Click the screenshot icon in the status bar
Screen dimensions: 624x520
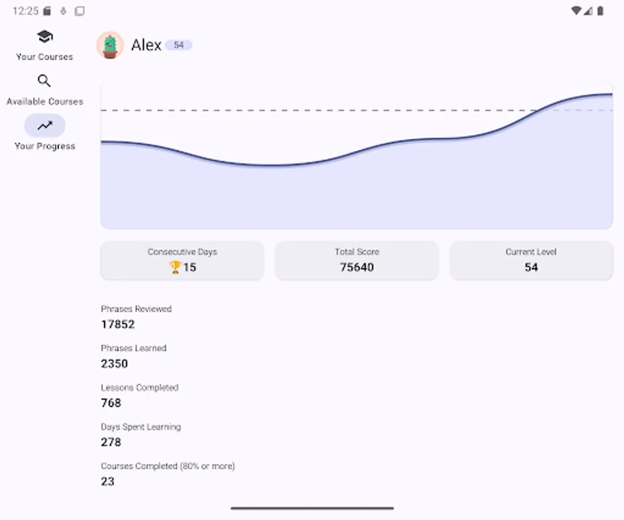pos(79,10)
